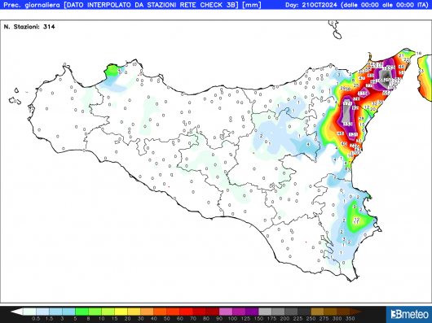
Task: Choose the golden brown 250–275 mm legend swatch
Action: point(317,312)
